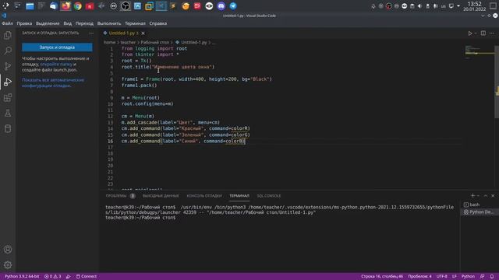Image resolution: width=499 pixels, height=280 pixels.
Task: Change the Python language mode in status bar
Action: tap(468, 277)
